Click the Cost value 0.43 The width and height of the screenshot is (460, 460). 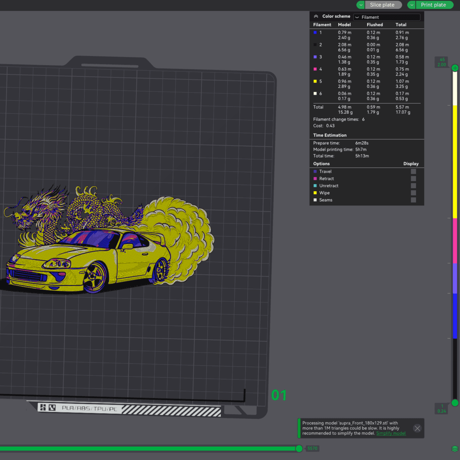(330, 126)
